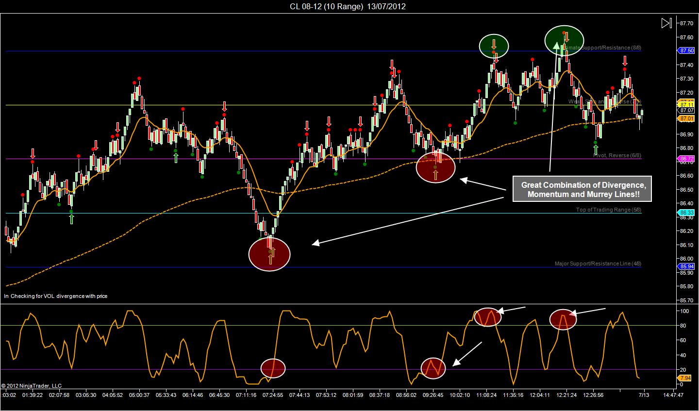Click the chart title 'CL 08-12 (10 Range) 13/07/2012'
Screen dimensions: 699x411
click(348, 6)
